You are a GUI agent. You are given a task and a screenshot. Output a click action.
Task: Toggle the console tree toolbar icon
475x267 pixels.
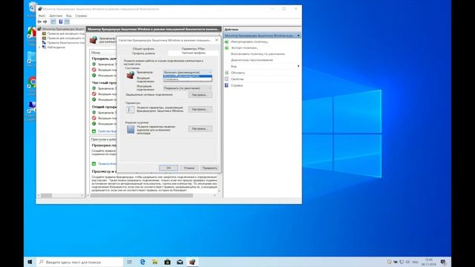pos(53,22)
